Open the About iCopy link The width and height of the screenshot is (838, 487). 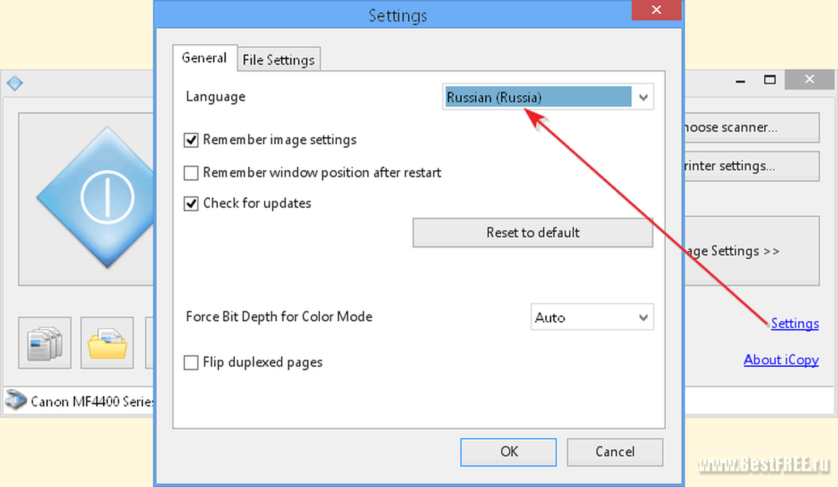click(x=781, y=360)
